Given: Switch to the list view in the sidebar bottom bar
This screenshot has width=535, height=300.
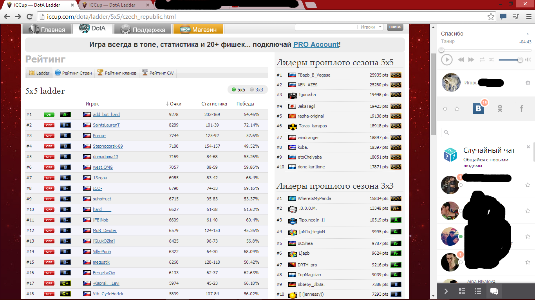Looking at the screenshot, I should [478, 291].
